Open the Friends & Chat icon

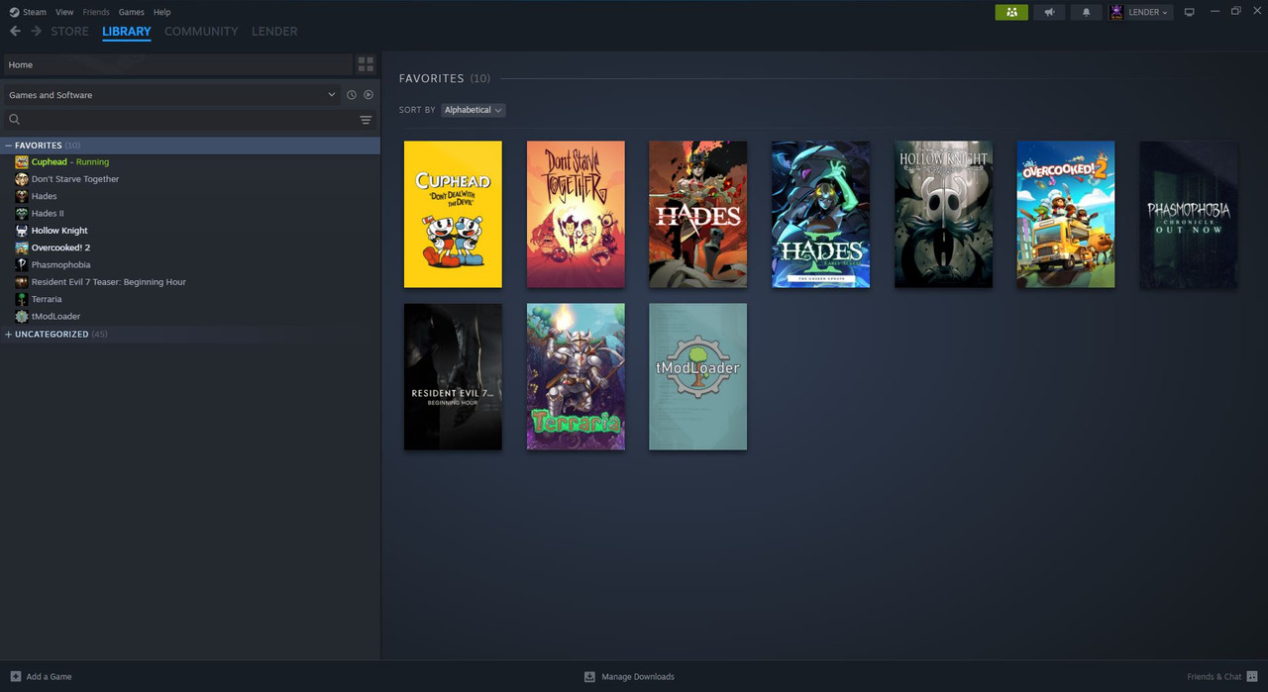coord(1252,676)
